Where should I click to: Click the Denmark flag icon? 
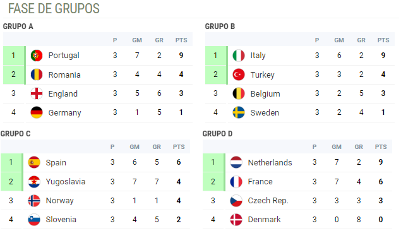tap(236, 220)
